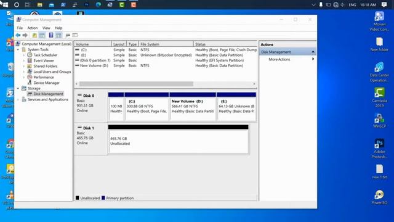Click the Up one level folder icon
This screenshot has height=222, width=394.
[34, 35]
